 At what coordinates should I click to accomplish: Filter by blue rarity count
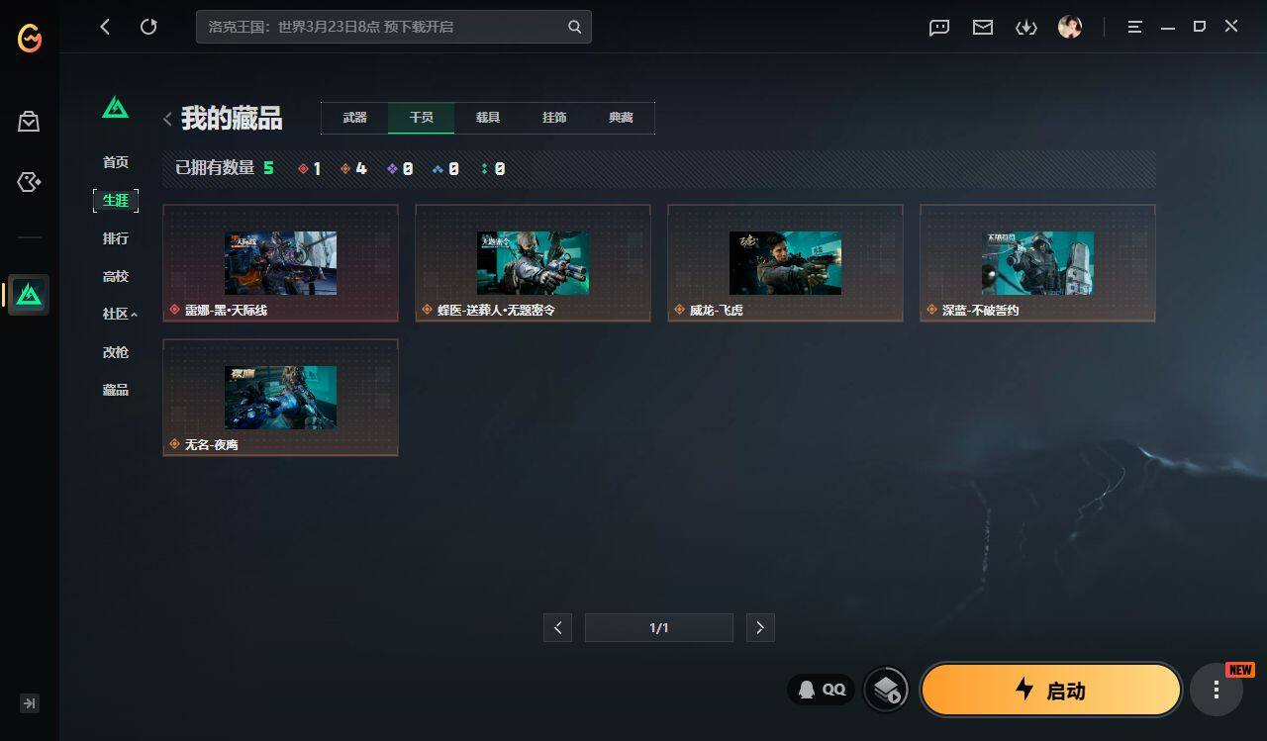(x=445, y=169)
